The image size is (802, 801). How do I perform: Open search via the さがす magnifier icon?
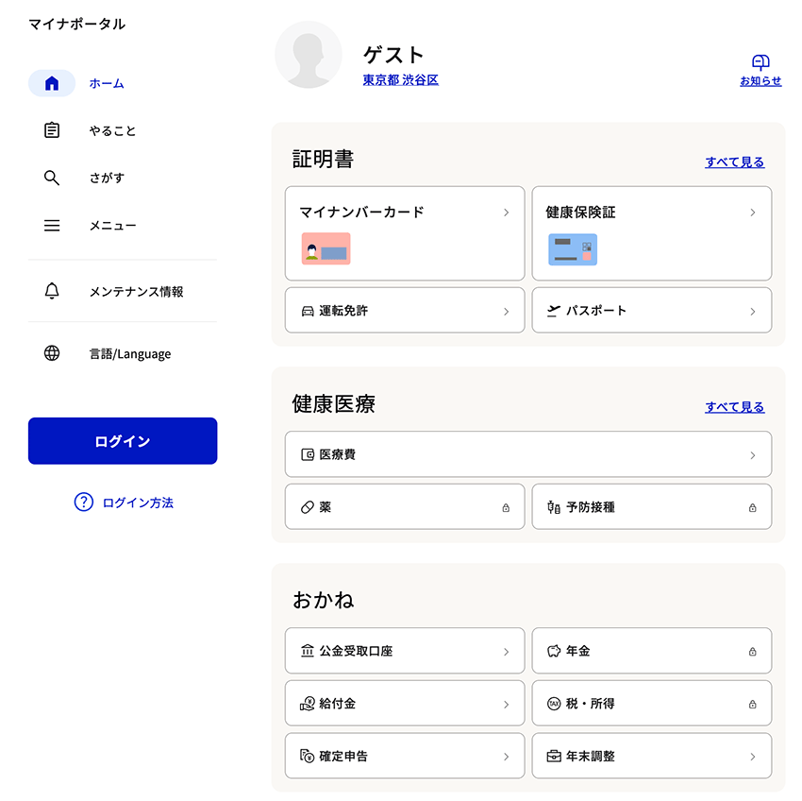coord(52,178)
